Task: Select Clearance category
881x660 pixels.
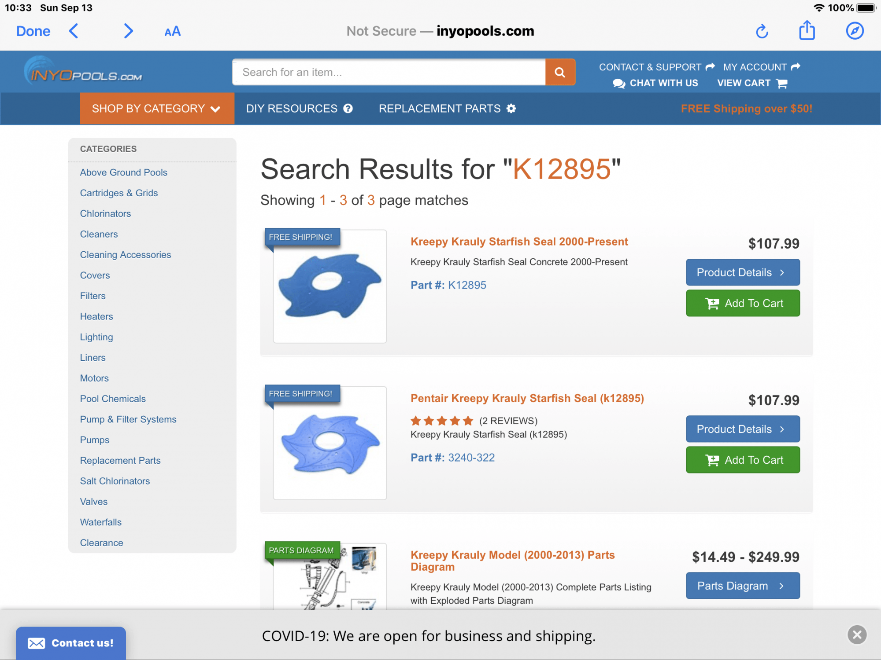Action: pyautogui.click(x=101, y=543)
